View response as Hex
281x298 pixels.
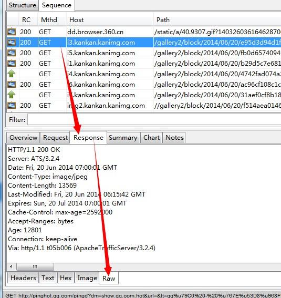66,278
